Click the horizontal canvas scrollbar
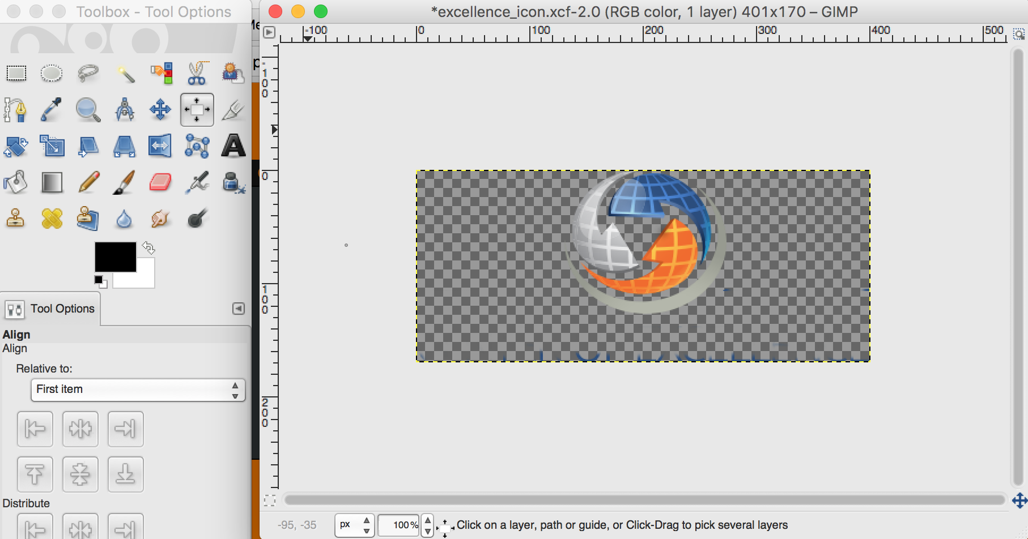Screen dimensions: 1028x539 coord(644,500)
